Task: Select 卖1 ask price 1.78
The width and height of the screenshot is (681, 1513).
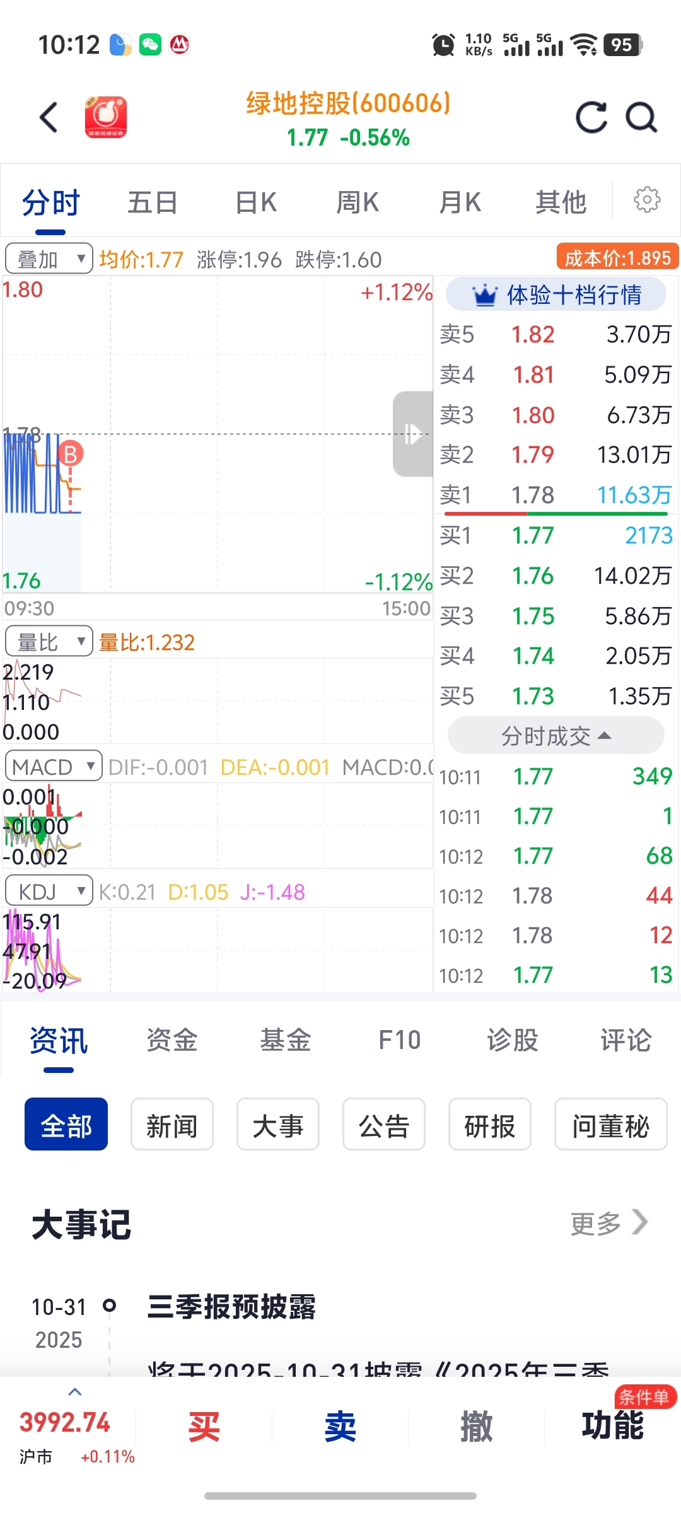Action: pos(556,495)
